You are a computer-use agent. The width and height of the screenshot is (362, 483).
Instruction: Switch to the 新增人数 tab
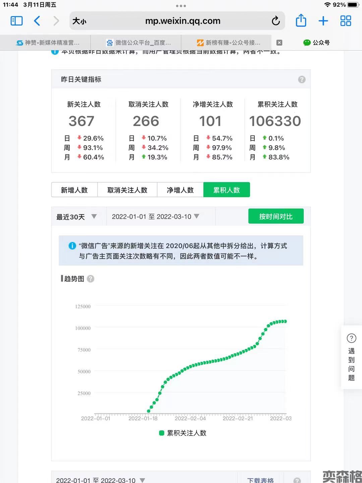[x=74, y=190]
